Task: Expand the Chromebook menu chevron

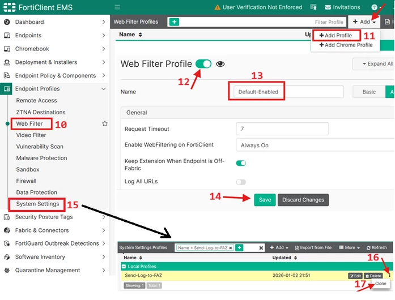Action: [x=104, y=49]
